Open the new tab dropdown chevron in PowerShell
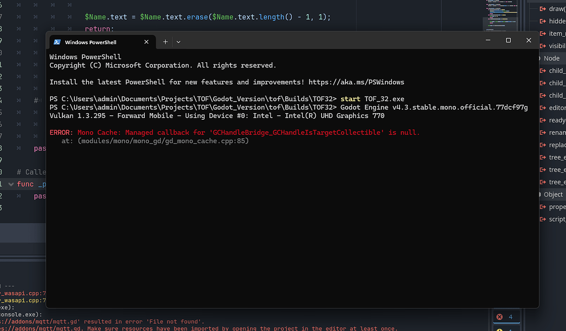 coord(178,42)
